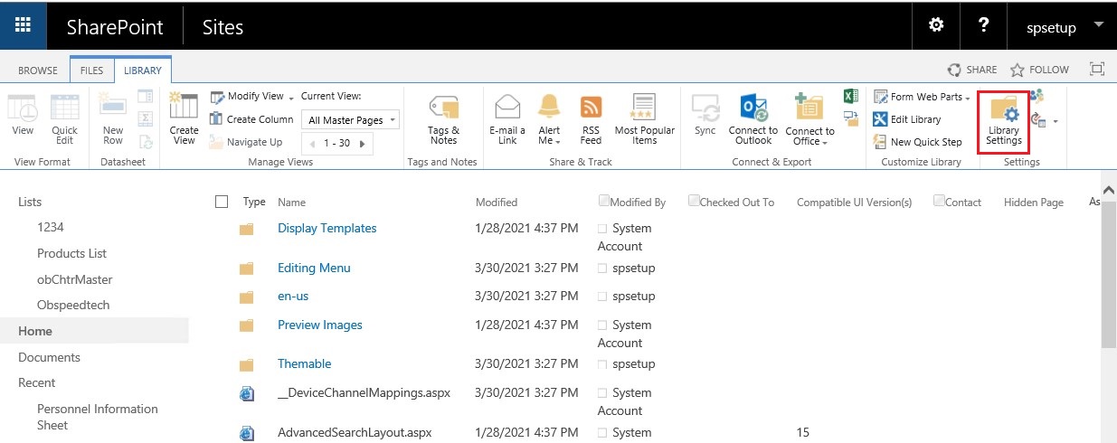Open the Sites link in header
This screenshot has width=1117, height=443.
pos(222,26)
